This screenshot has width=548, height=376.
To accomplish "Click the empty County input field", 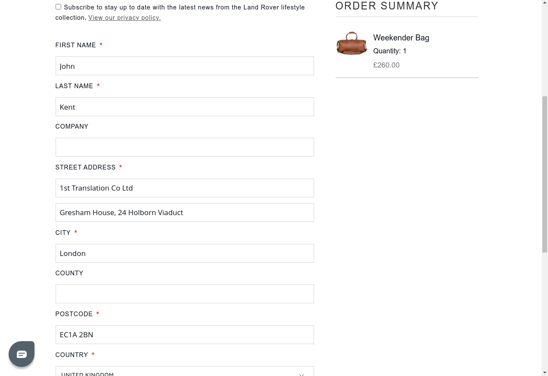I will coord(184,294).
